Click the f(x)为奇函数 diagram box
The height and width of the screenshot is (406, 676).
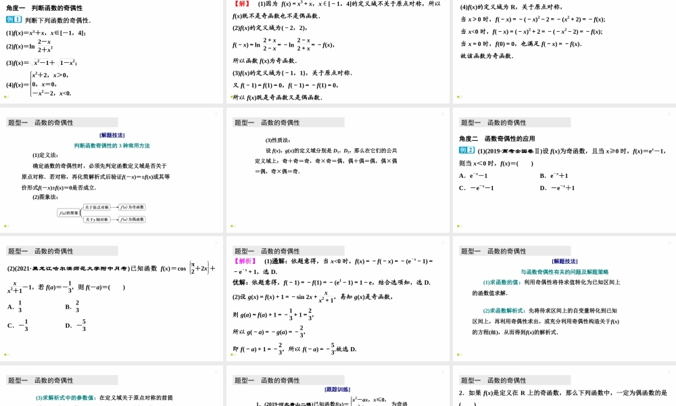tap(132, 207)
